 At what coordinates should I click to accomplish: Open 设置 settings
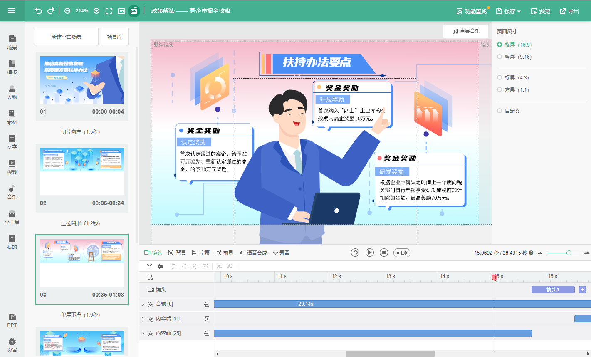click(x=12, y=345)
